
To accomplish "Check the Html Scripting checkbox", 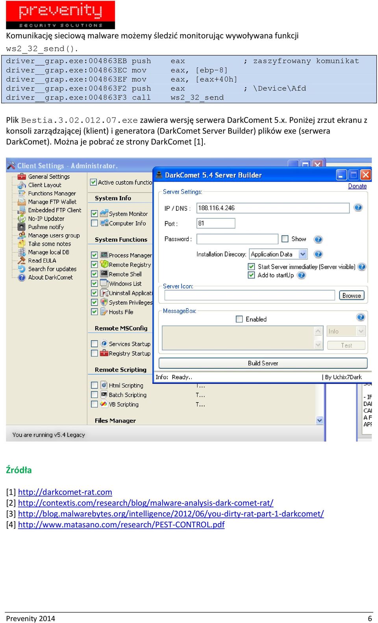I will [x=94, y=385].
